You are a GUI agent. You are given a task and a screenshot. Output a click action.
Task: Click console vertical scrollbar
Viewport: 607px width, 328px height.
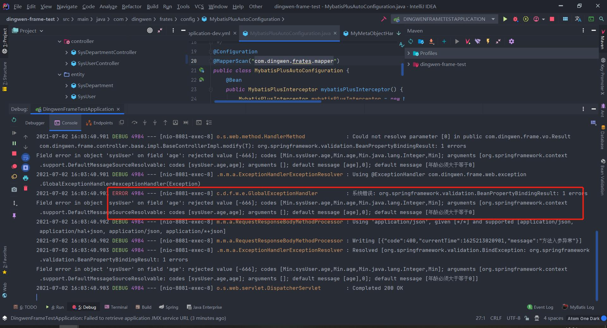(x=597, y=265)
